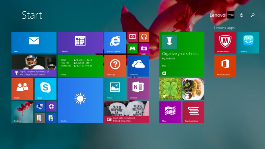Open the Money stocks tile
The height and width of the screenshot is (149, 265).
[80, 66]
